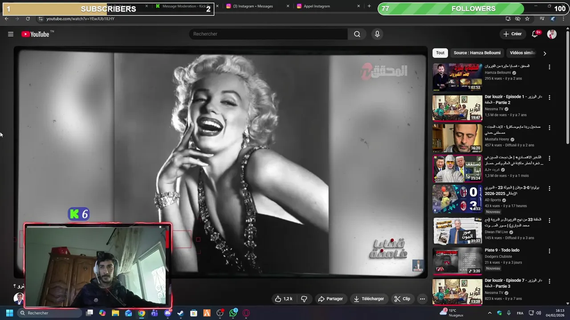
Task: Open the Piste 9 - Todo lado thumbnail
Action: 457,261
